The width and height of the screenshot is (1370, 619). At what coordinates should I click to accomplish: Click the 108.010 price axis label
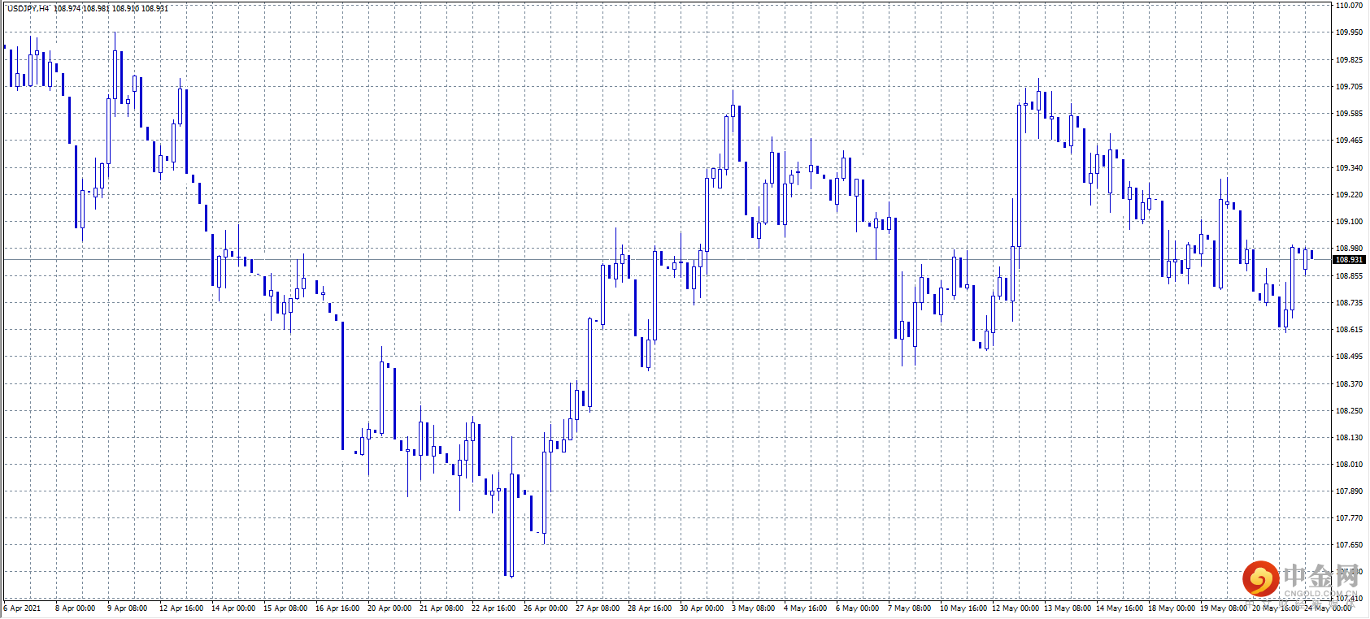(1350, 465)
